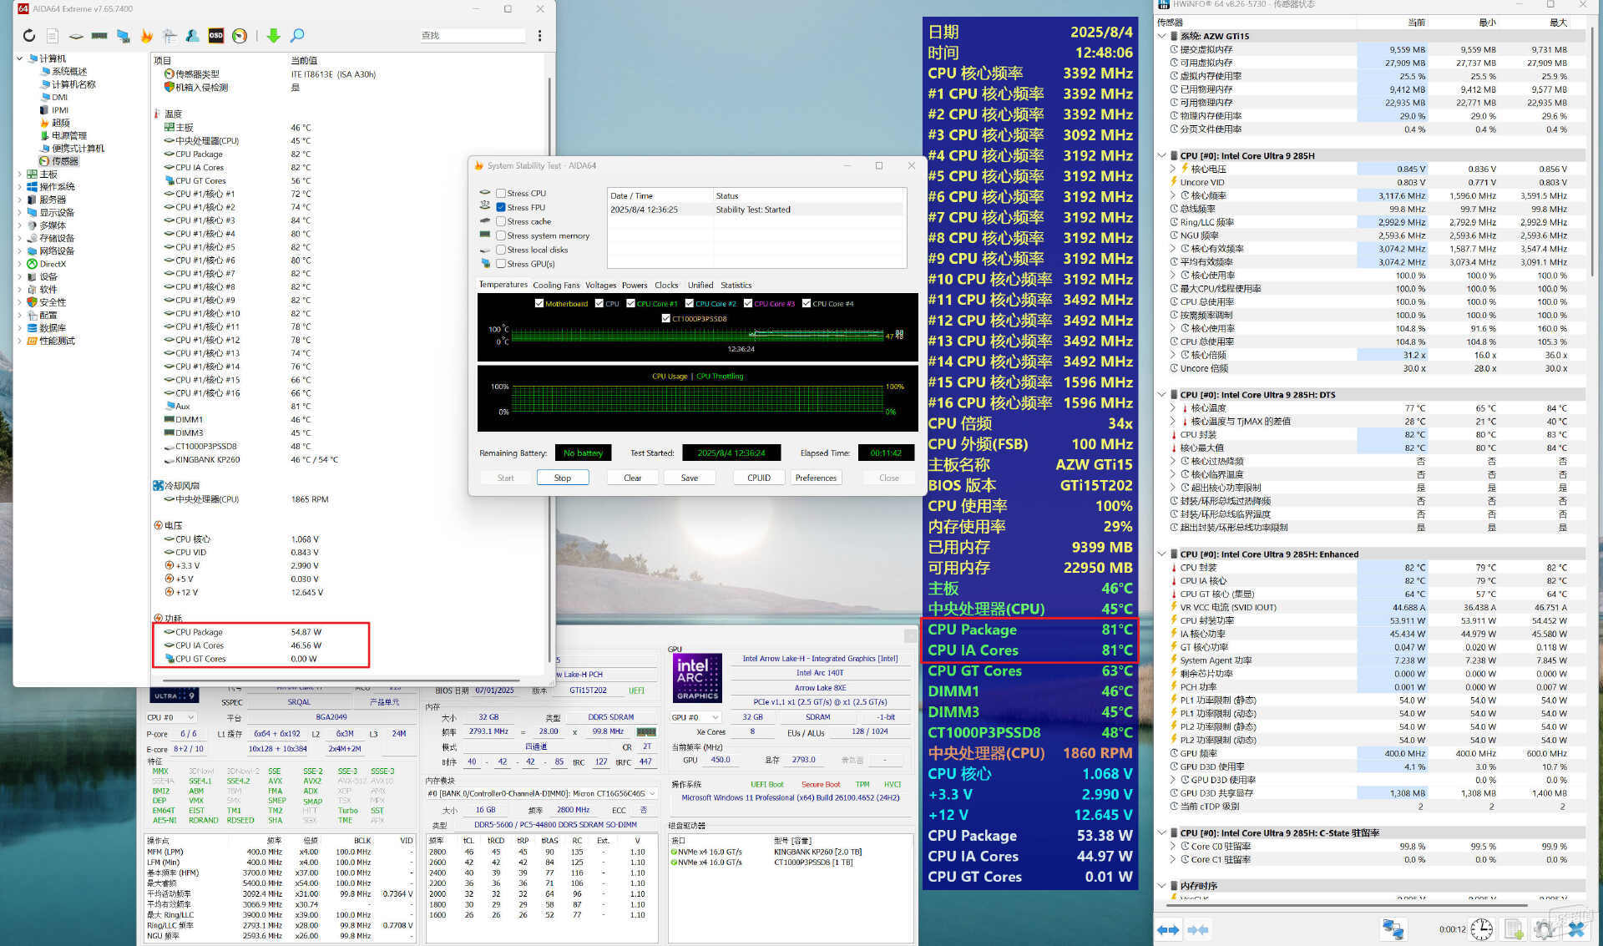Collapse 系统: AZW GTi15 group in HWiNFO
This screenshot has height=946, width=1603.
1162,36
